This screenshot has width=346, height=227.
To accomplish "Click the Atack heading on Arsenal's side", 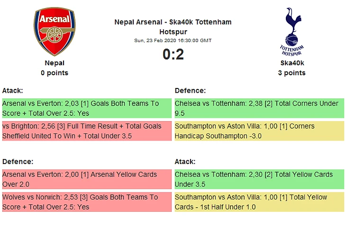I will [13, 90].
